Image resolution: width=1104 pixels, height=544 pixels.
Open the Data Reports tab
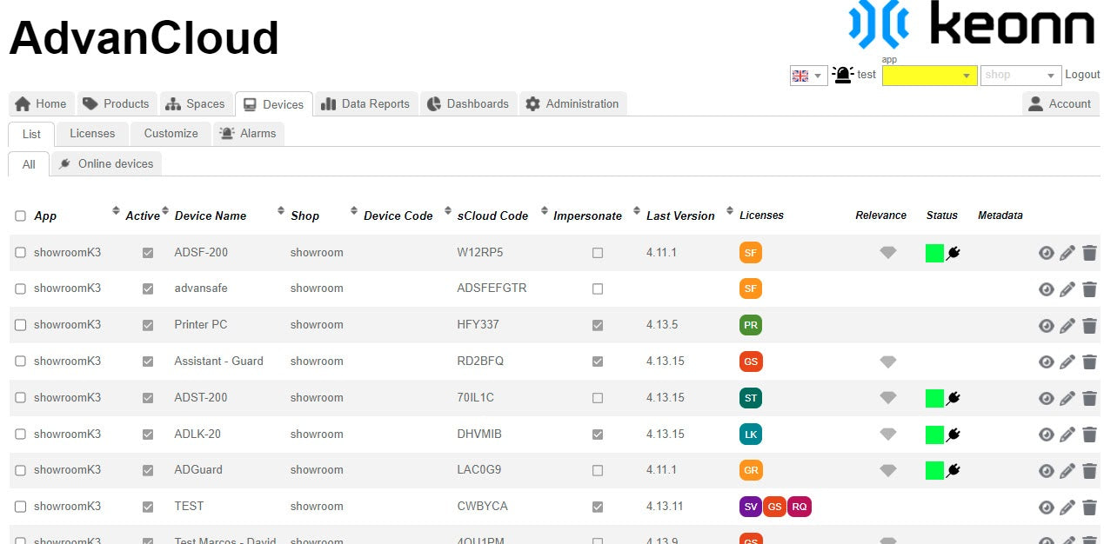point(366,103)
